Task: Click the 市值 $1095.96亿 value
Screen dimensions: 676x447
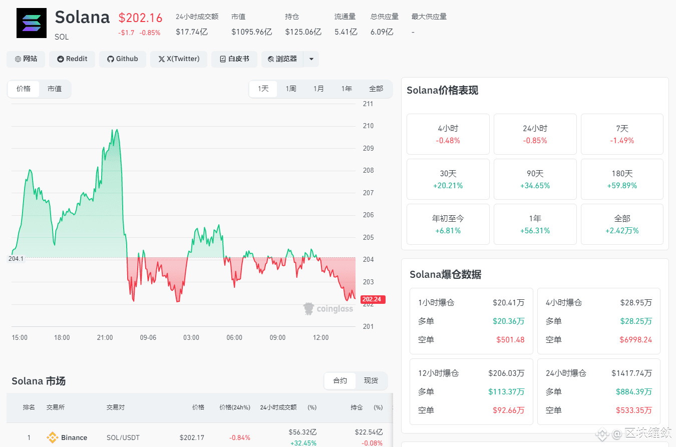Action: (x=252, y=32)
